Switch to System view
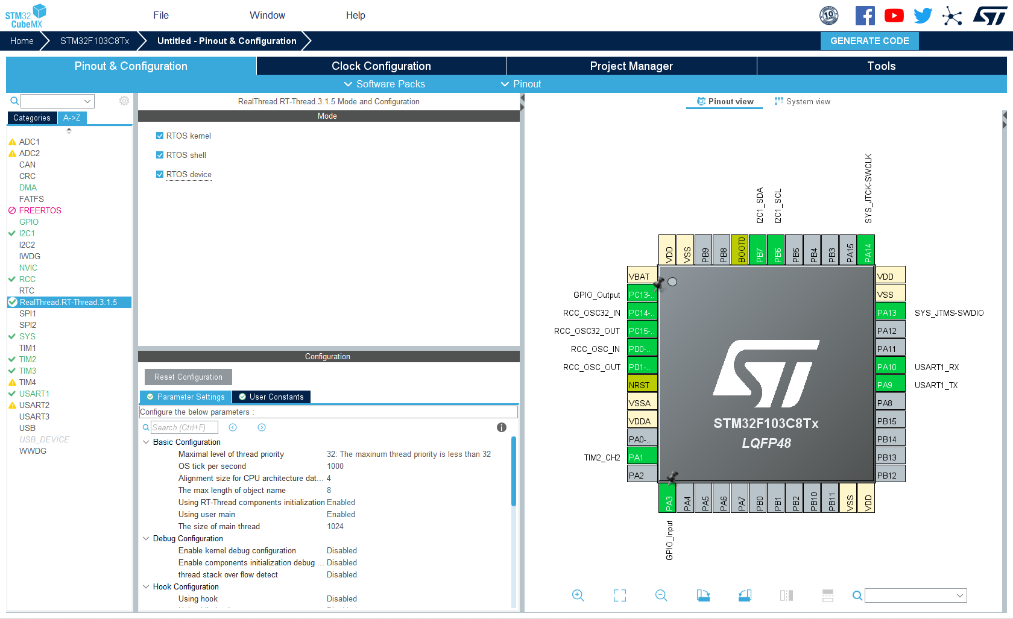This screenshot has height=619, width=1013. 802,101
